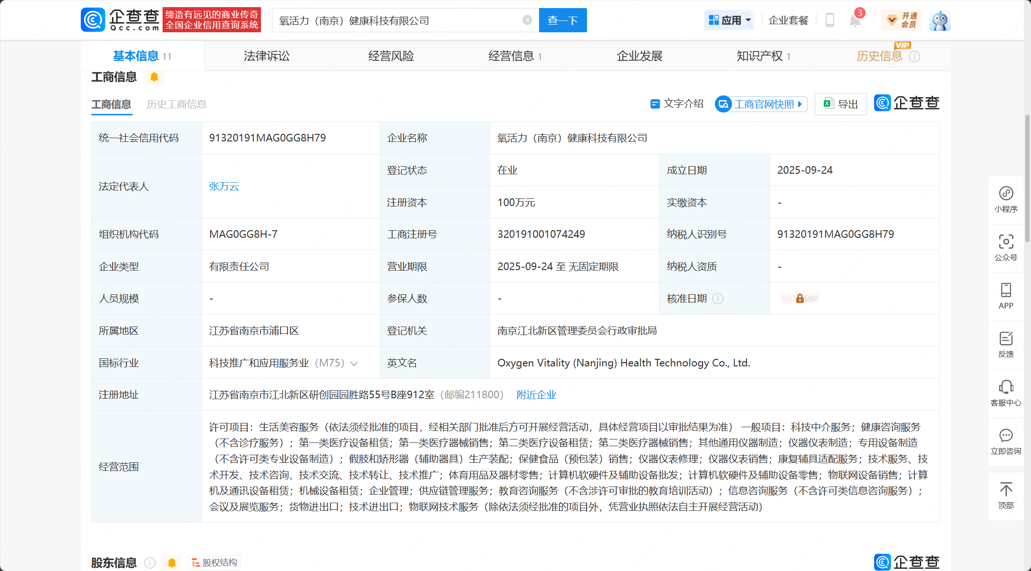Expand the 国标行业 M75 chevron
The image size is (1031, 571).
point(354,364)
